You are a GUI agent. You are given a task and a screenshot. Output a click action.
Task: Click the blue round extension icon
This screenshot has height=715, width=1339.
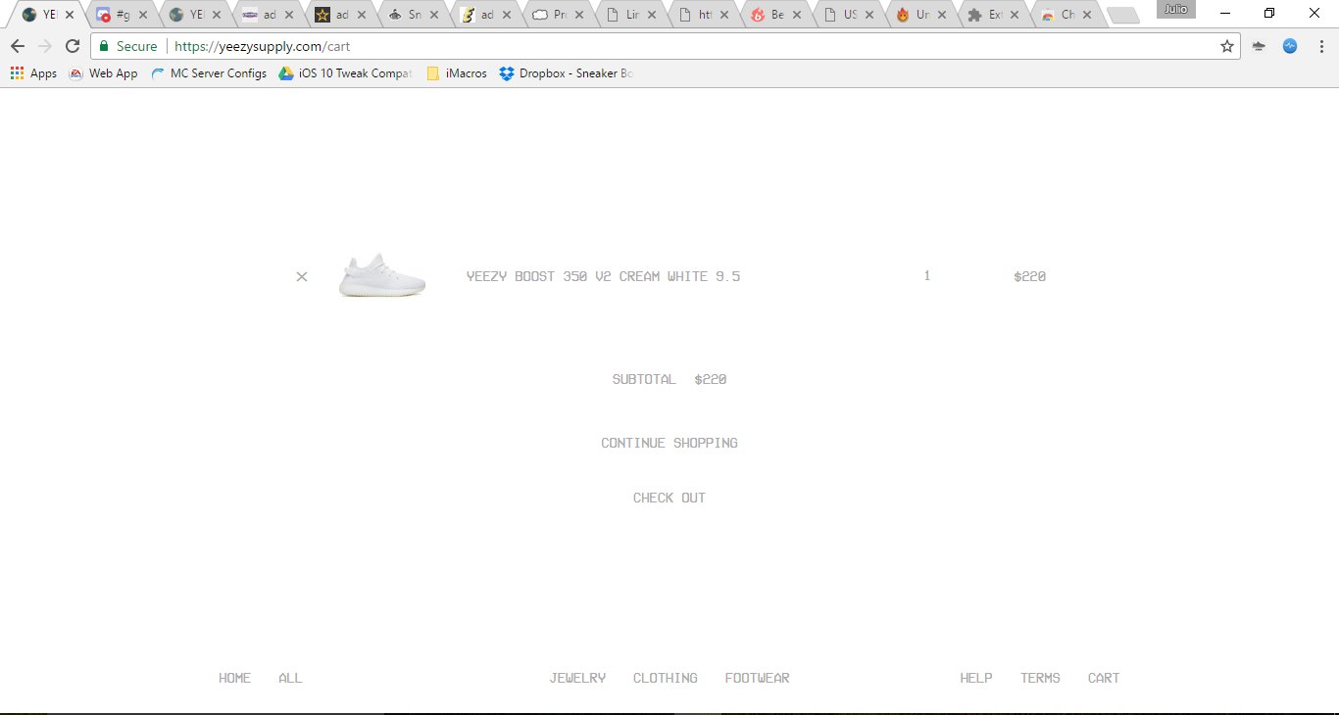(1290, 46)
